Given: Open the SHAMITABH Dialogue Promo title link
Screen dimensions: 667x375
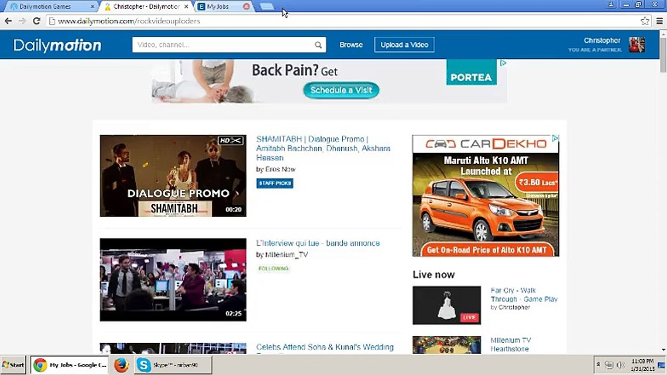Looking at the screenshot, I should (323, 148).
